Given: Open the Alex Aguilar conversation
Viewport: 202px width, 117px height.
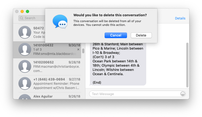Looking at the screenshot, I should (47, 96).
